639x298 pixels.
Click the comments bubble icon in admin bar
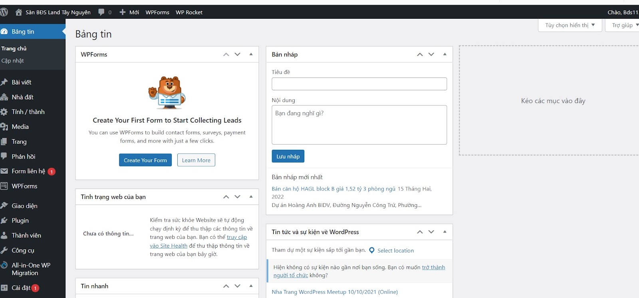(101, 12)
